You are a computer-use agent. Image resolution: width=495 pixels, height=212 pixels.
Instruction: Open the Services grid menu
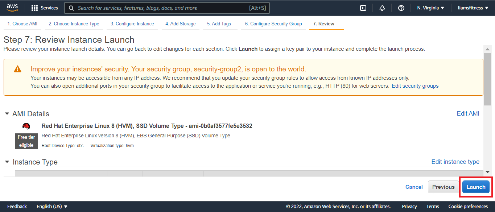coord(45,8)
